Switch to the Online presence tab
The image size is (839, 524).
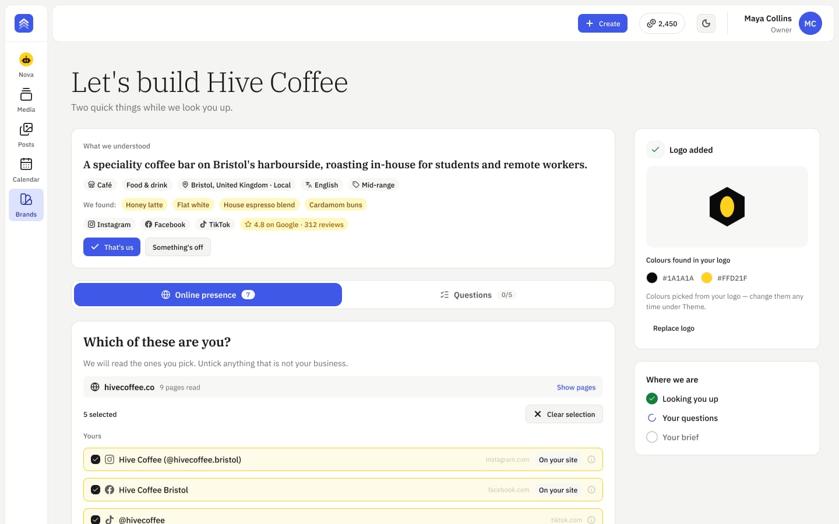point(208,295)
